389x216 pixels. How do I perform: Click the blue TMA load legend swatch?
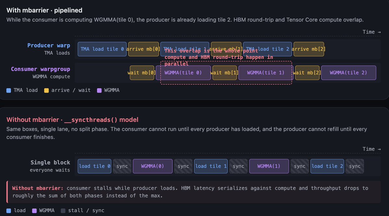(9, 90)
